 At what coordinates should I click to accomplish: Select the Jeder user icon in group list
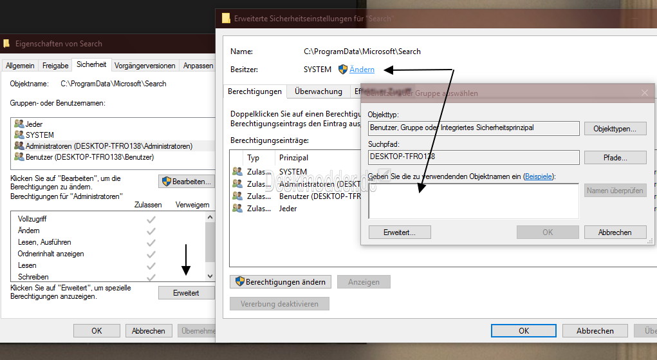click(19, 124)
